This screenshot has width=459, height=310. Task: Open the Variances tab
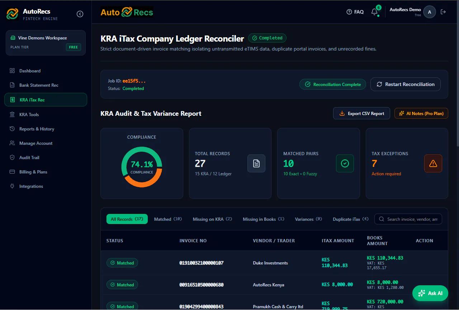coord(308,219)
